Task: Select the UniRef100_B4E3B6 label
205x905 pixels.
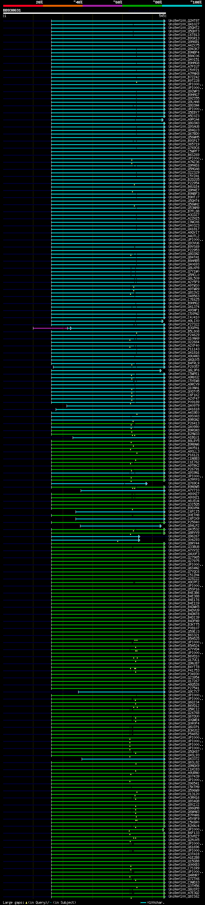Action: 184,593
